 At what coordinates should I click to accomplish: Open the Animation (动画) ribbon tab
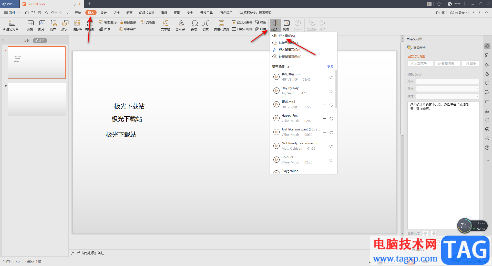[129, 13]
